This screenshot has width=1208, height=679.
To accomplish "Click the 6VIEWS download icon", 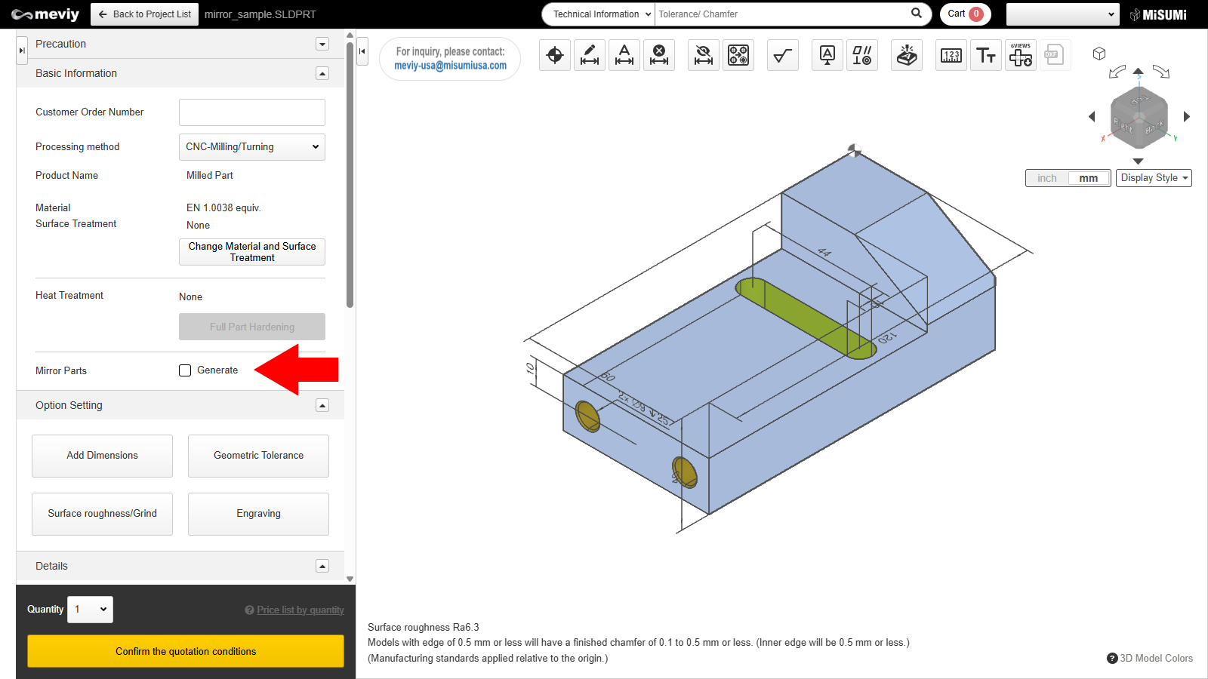I will click(x=1021, y=56).
